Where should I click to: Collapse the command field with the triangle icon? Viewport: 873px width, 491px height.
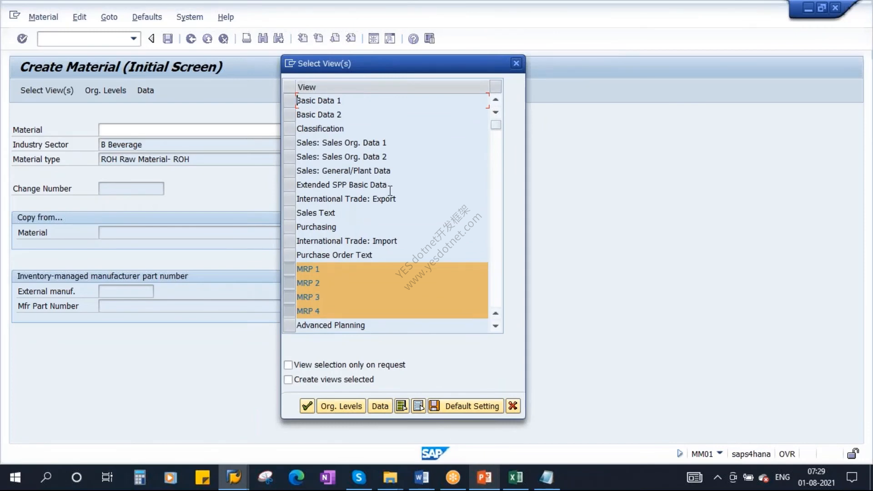point(151,39)
